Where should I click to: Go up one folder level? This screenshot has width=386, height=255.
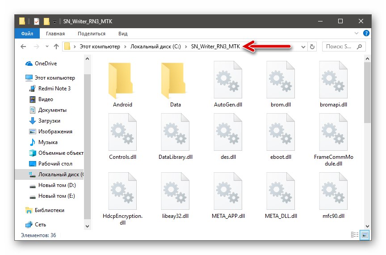56,47
